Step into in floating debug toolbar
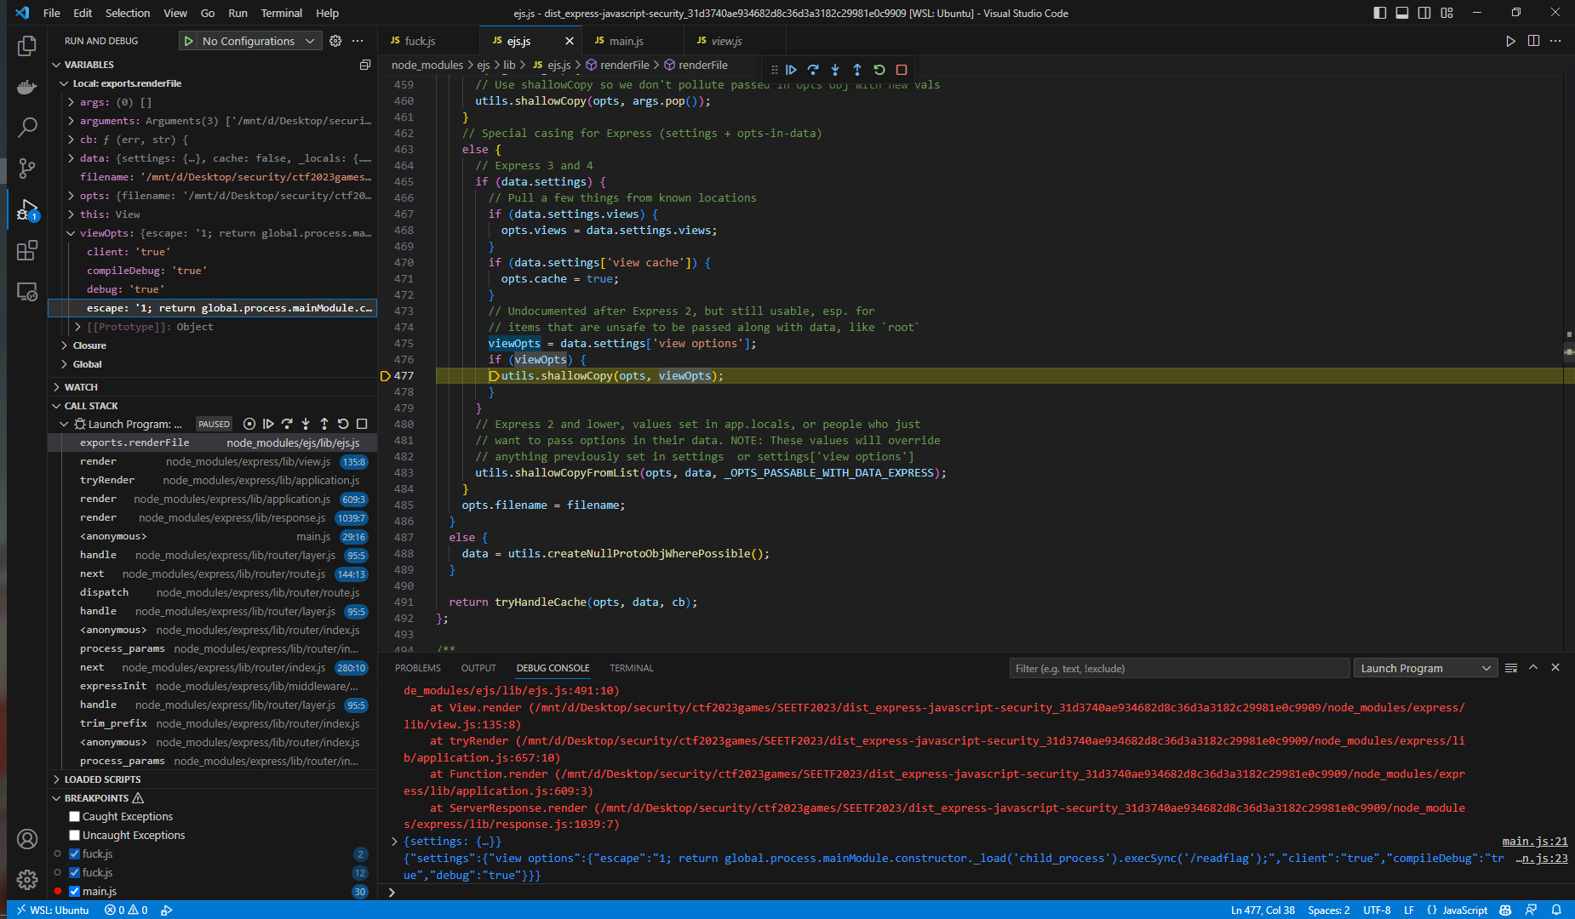 pyautogui.click(x=835, y=70)
